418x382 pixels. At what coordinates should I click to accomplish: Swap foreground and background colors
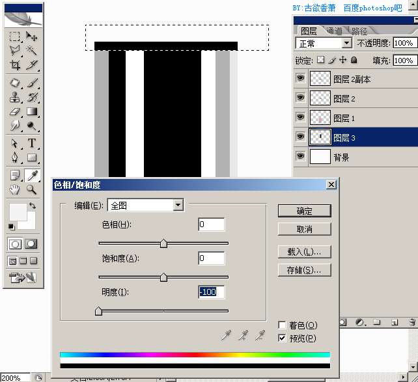[x=33, y=206]
